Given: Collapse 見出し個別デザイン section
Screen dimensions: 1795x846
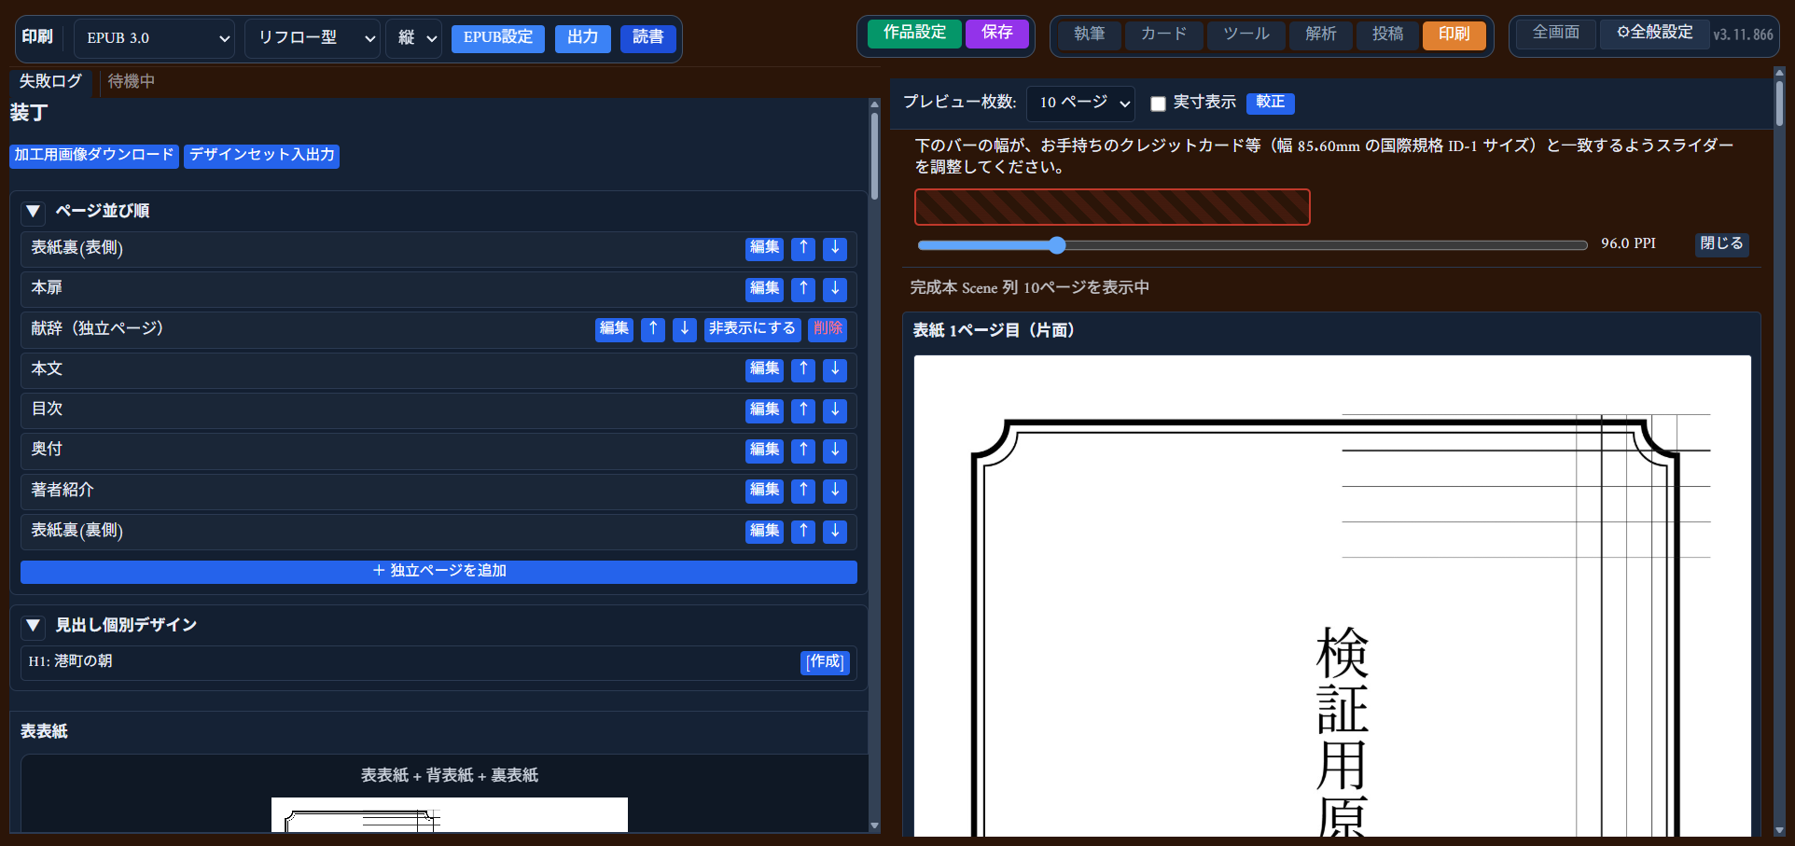Looking at the screenshot, I should point(33,626).
